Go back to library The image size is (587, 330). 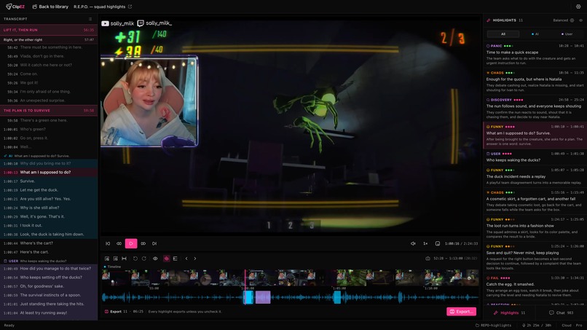pyautogui.click(x=50, y=7)
